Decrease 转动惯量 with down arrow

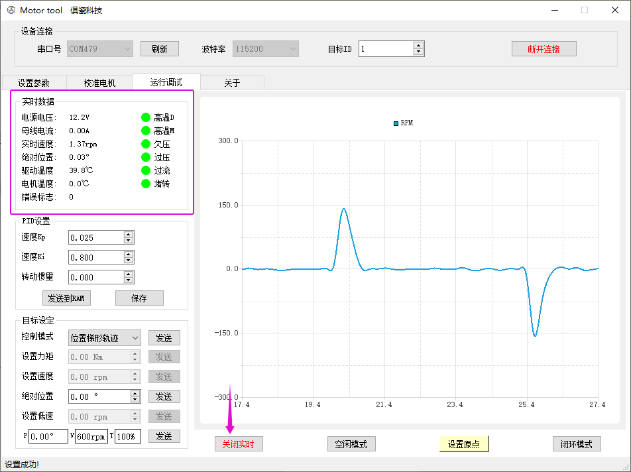(x=129, y=280)
